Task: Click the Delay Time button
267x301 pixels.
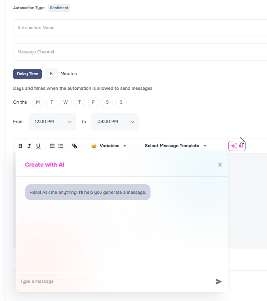Action: click(x=27, y=74)
